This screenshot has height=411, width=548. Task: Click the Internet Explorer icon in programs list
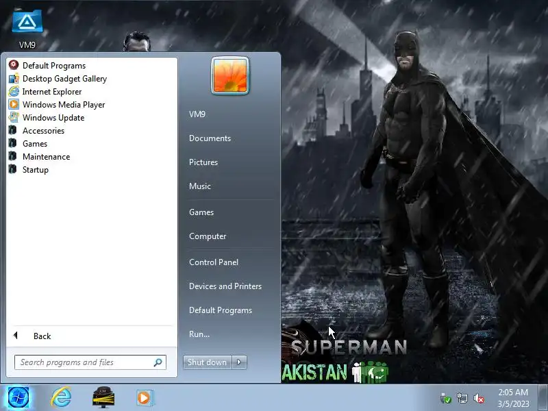14,91
